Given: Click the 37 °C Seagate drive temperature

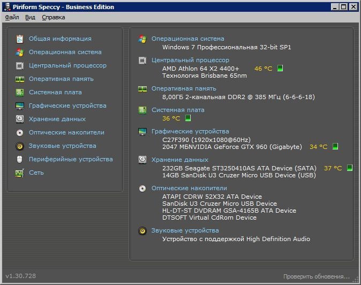Looking at the screenshot, I should 333,168.
